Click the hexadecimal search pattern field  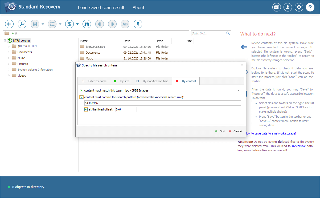tap(162, 103)
